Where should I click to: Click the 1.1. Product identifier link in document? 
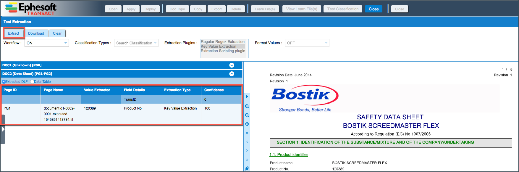[x=289, y=155]
